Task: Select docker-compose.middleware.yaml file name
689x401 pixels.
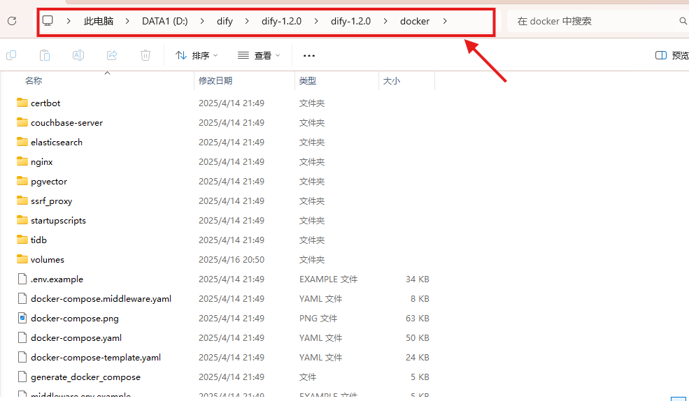Action: (101, 299)
